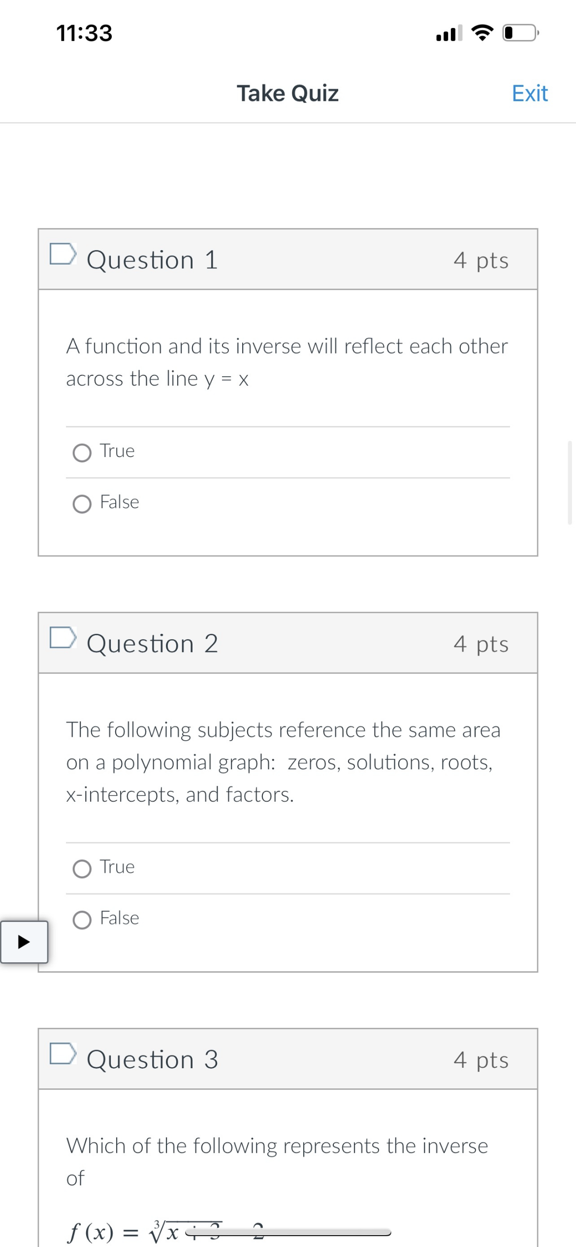Expand the Question 2 header panel
The width and height of the screenshot is (576, 1247).
(288, 643)
